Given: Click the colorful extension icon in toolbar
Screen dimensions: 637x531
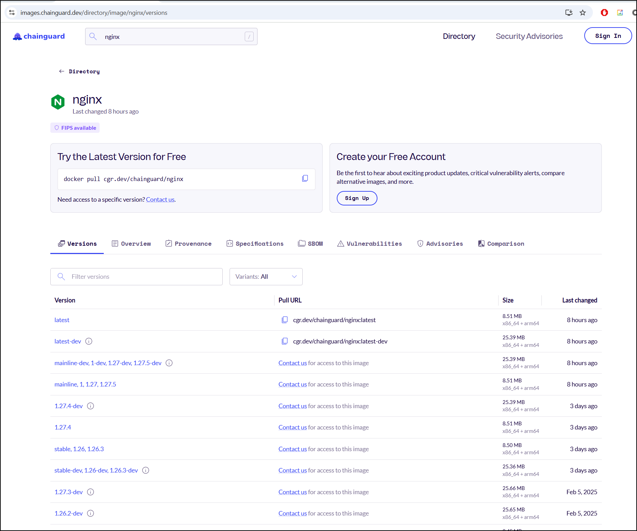Looking at the screenshot, I should pyautogui.click(x=620, y=13).
